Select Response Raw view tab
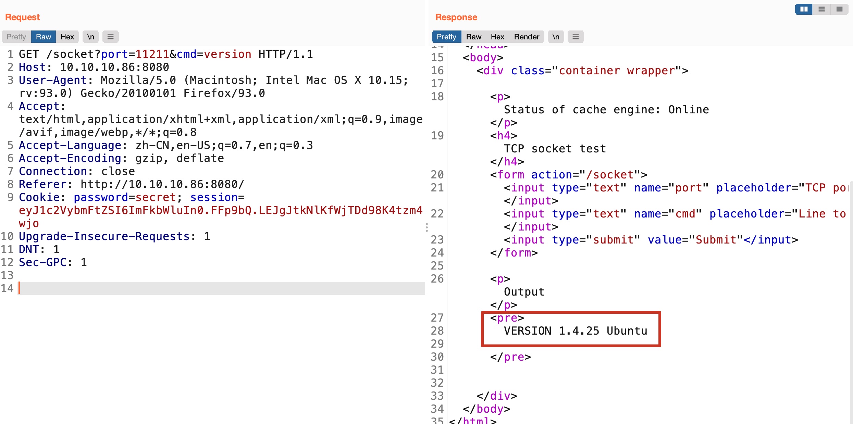 (473, 37)
